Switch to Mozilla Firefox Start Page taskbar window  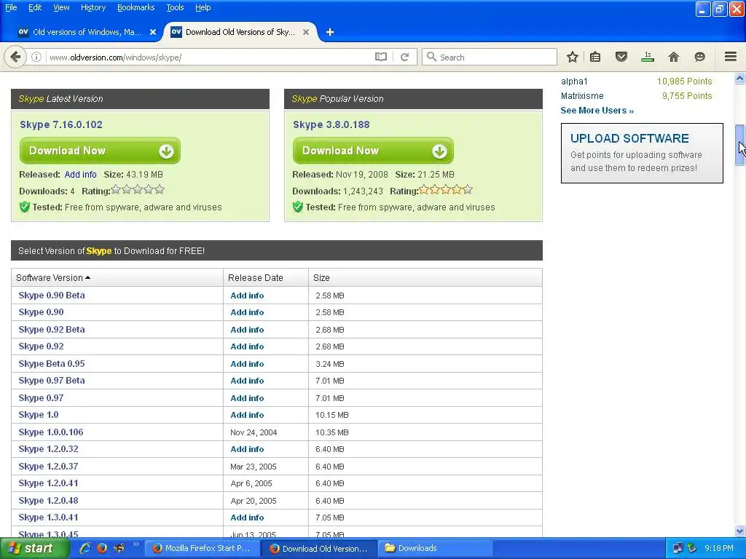coord(202,548)
